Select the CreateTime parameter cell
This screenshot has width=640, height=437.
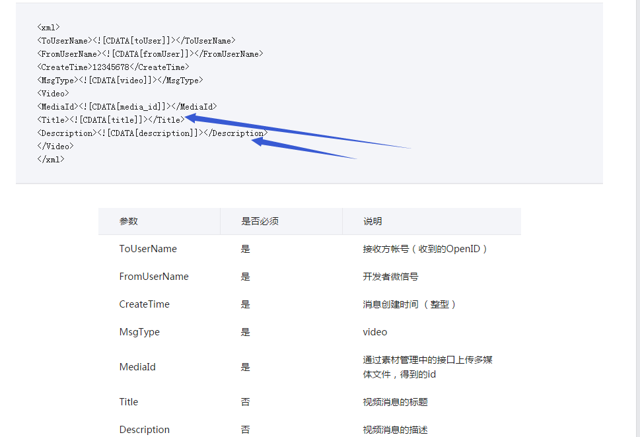pyautogui.click(x=144, y=304)
